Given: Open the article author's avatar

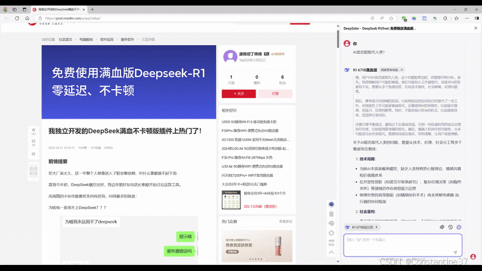Looking at the screenshot, I should pyautogui.click(x=230, y=57).
